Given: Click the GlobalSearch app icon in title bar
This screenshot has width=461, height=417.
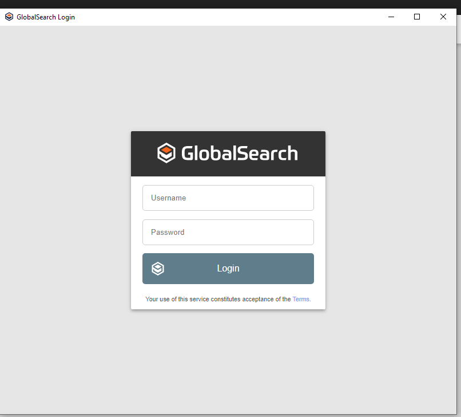Looking at the screenshot, I should tap(9, 17).
